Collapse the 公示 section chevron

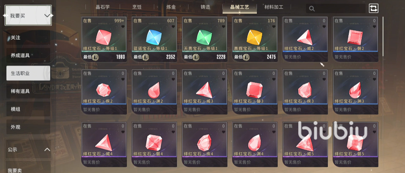47,149
